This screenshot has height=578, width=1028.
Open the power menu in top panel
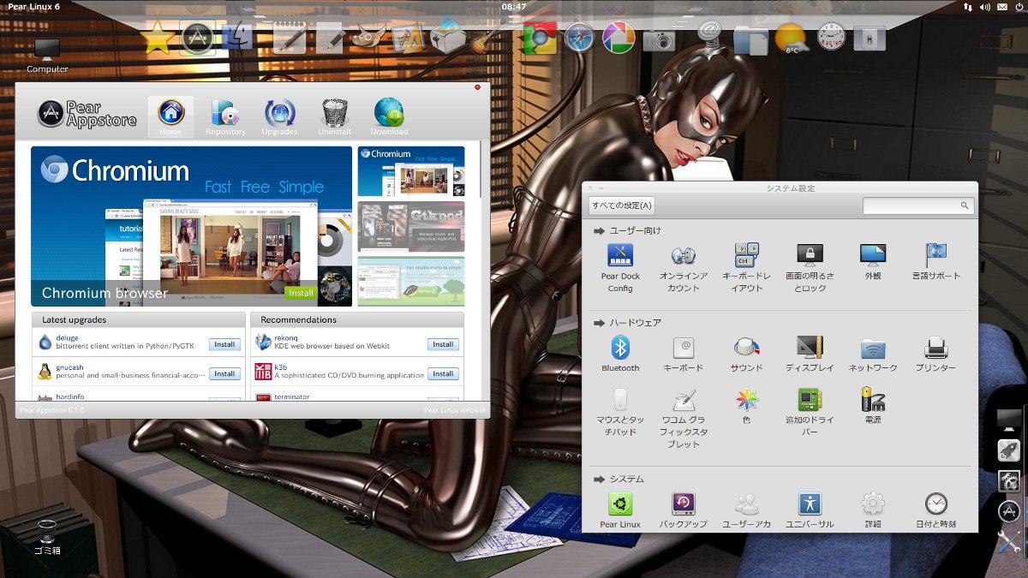click(x=1018, y=6)
